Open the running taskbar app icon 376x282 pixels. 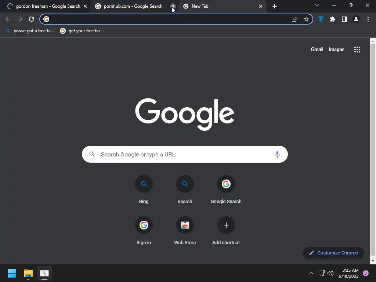[x=44, y=273]
